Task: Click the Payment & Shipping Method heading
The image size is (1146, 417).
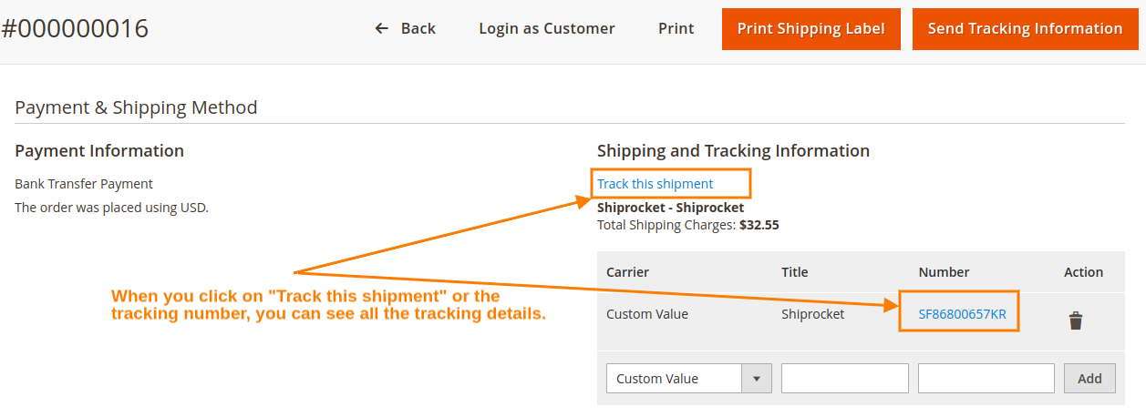Action: coord(136,107)
